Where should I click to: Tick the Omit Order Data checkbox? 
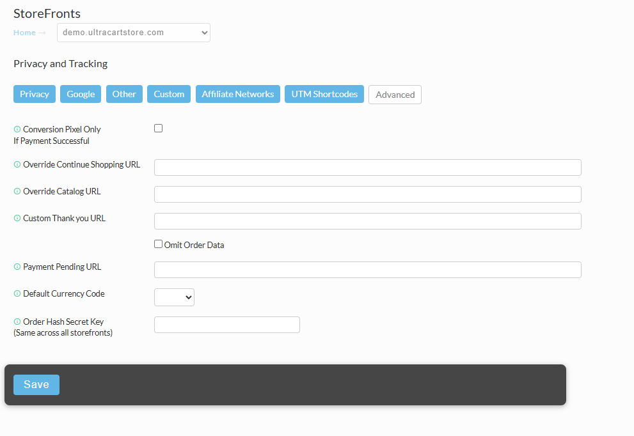(x=159, y=244)
